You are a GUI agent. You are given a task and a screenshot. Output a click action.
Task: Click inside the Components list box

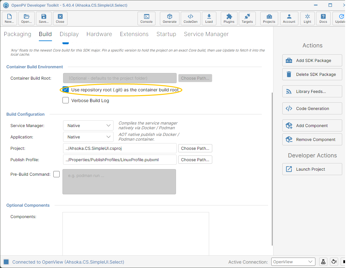[x=136, y=234]
